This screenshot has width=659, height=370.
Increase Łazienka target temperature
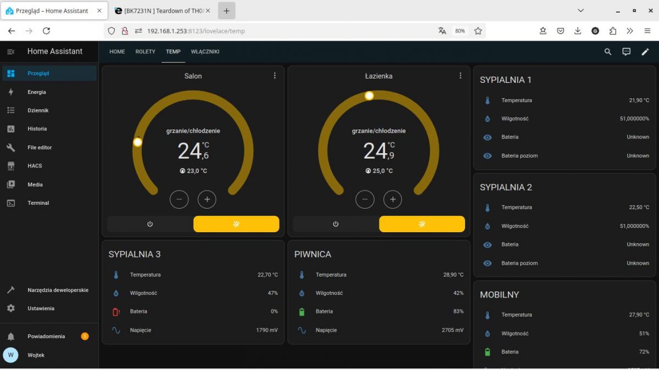point(393,199)
